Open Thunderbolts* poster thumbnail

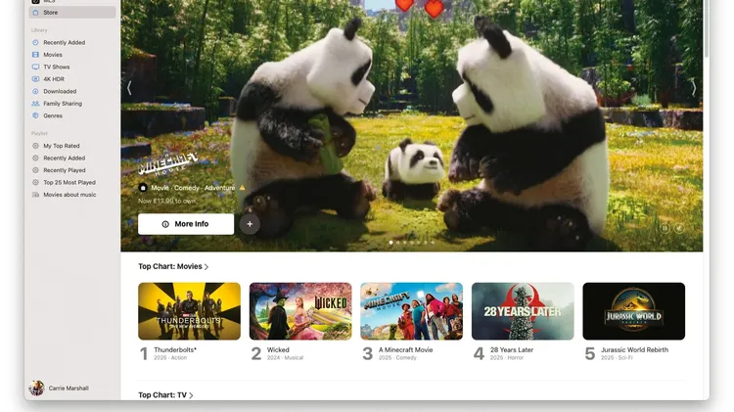tap(189, 311)
